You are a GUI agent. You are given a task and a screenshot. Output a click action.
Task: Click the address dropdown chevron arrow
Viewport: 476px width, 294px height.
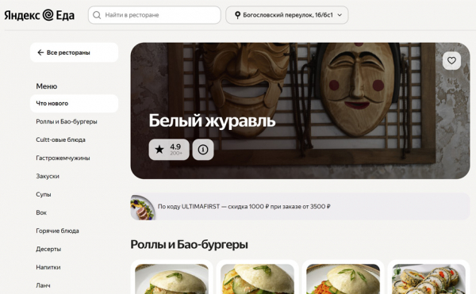point(340,15)
